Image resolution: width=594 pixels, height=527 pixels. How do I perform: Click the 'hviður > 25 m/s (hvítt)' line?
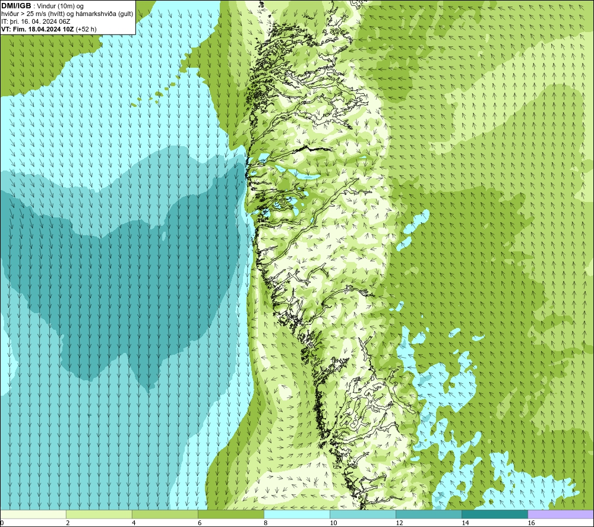[x=33, y=14]
